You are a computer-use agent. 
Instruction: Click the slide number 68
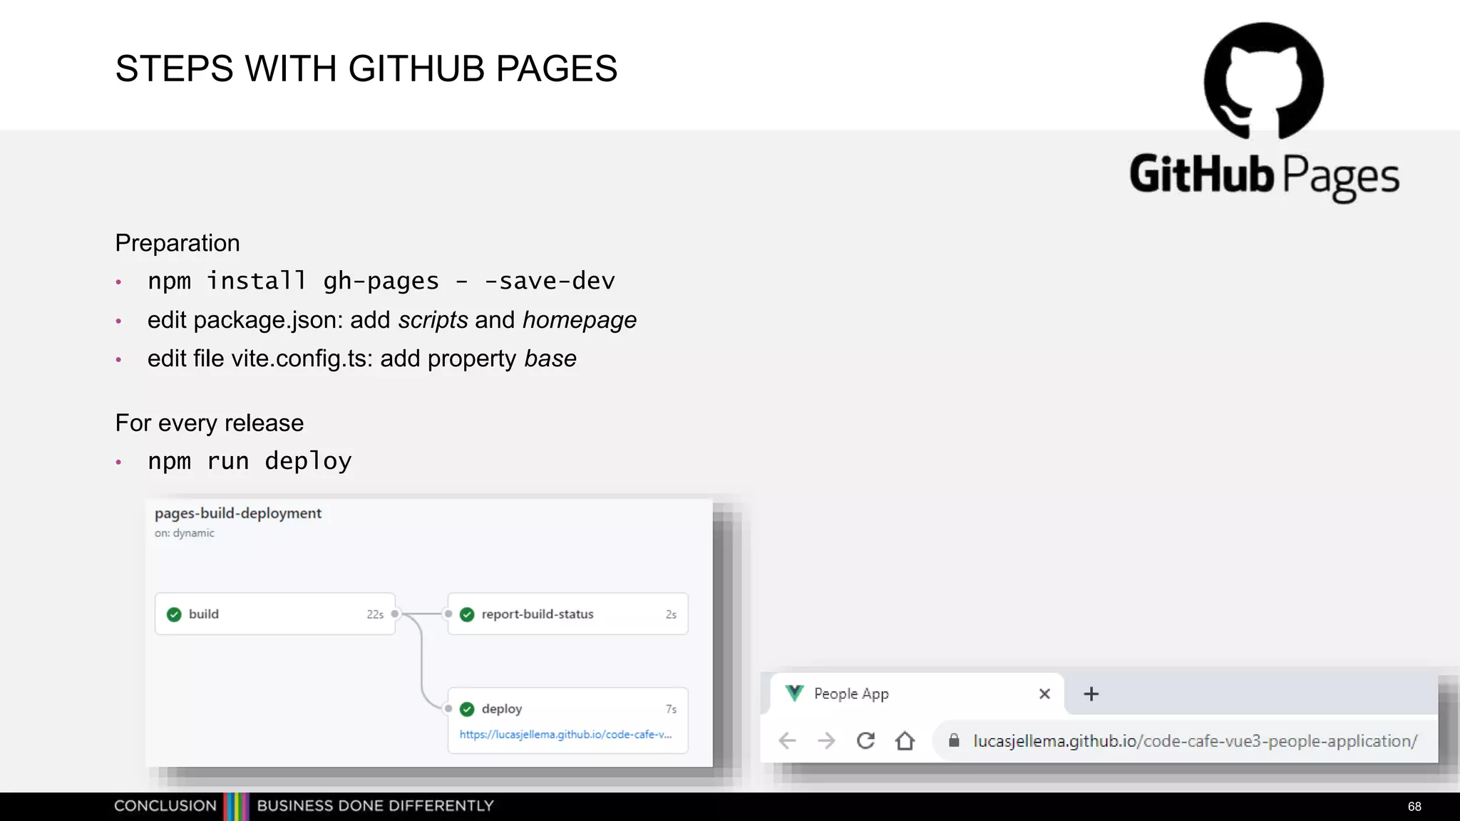coord(1414,807)
